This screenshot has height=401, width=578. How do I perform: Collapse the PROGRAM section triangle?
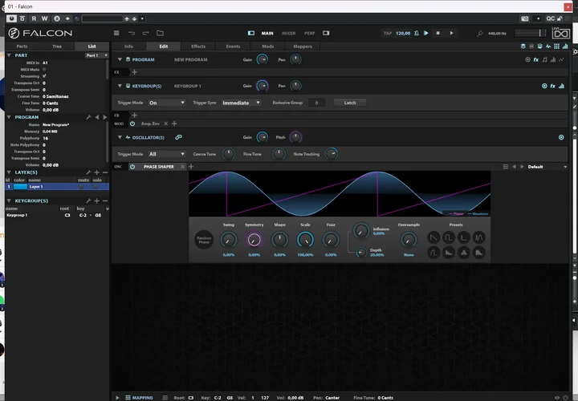120,59
